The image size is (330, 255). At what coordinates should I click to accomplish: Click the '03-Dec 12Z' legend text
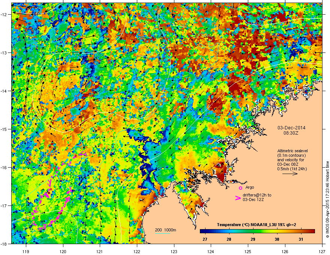click(253, 199)
